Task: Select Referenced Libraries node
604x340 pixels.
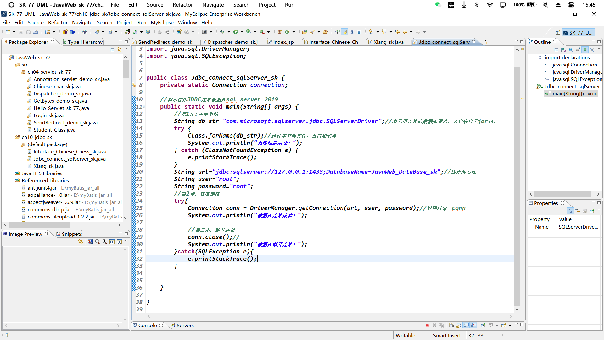Action: click(x=45, y=180)
